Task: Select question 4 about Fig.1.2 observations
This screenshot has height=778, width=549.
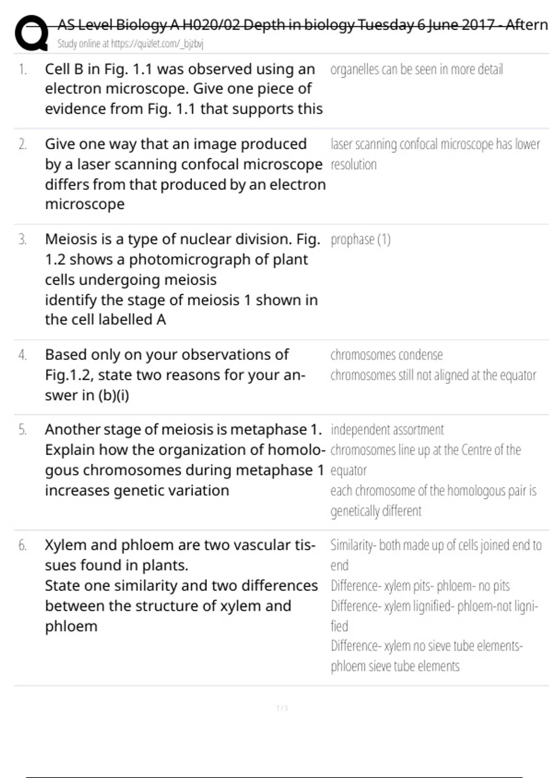Action: 175,375
